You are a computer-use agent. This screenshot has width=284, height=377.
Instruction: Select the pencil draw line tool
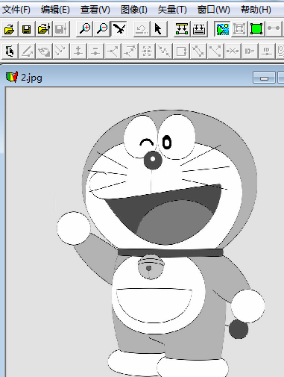(x=27, y=52)
